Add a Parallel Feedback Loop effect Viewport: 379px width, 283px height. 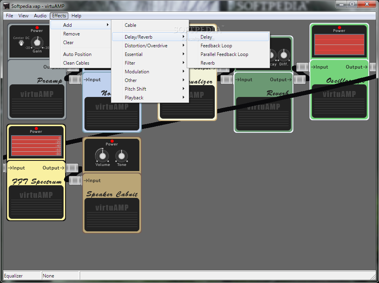(x=229, y=54)
